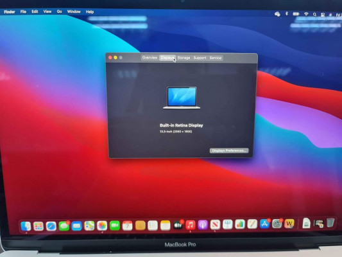Activate Siri from the menu bar
The height and width of the screenshot is (257, 342).
pos(330,15)
